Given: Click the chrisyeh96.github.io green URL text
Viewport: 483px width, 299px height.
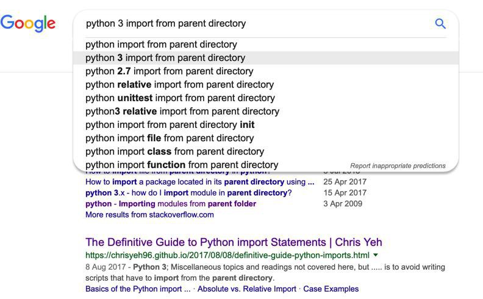Looking at the screenshot, I should click(227, 255).
